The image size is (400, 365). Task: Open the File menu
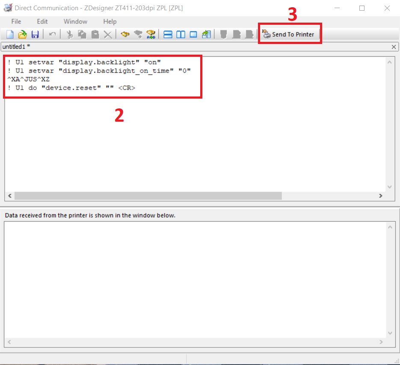[16, 21]
